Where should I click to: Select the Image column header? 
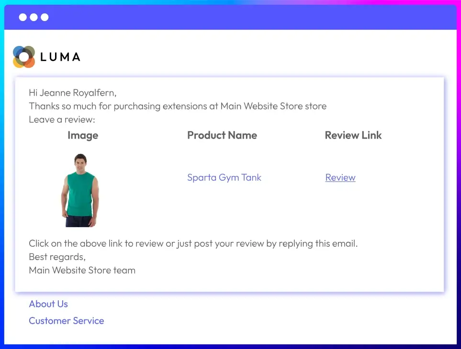pyautogui.click(x=83, y=135)
